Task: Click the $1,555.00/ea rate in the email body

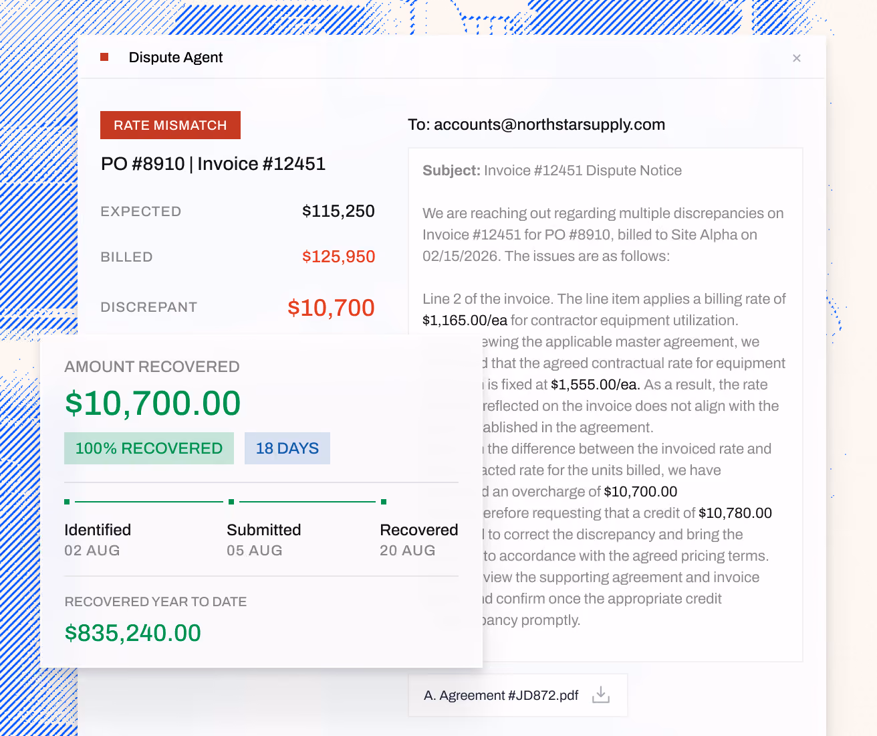Action: [x=595, y=385]
